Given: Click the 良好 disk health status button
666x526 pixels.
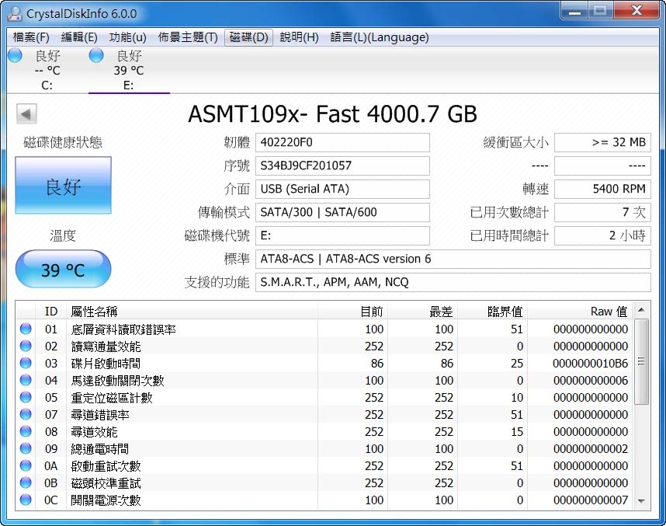Looking at the screenshot, I should [64, 186].
